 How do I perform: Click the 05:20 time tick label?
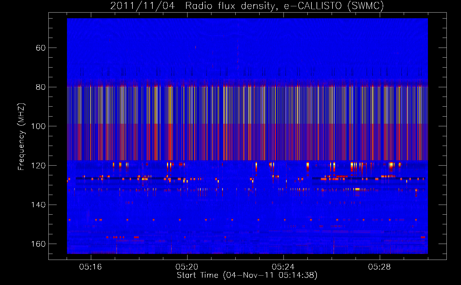tap(187, 267)
